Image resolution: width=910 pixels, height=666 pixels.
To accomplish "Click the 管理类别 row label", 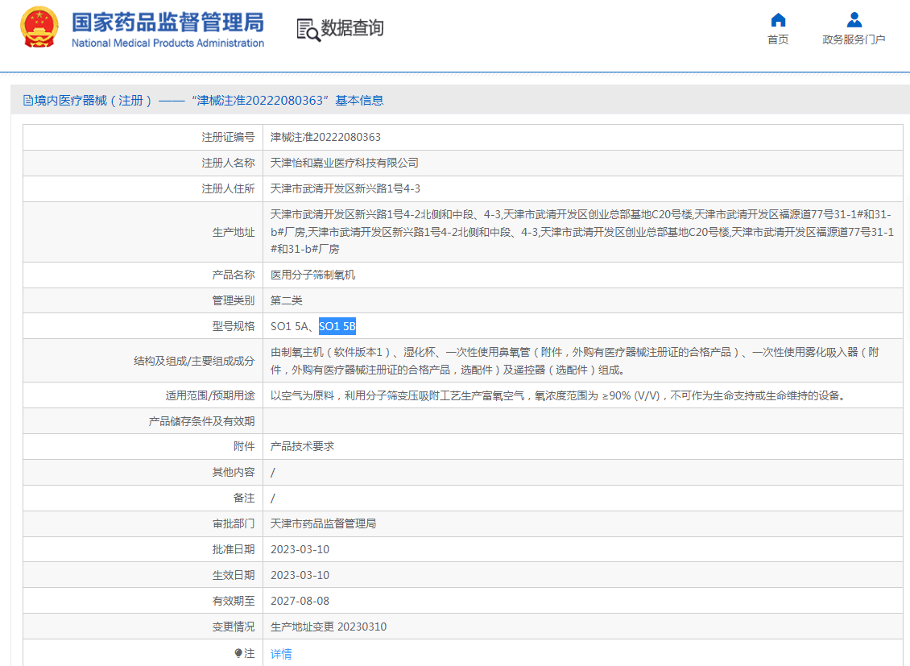I will click(234, 300).
